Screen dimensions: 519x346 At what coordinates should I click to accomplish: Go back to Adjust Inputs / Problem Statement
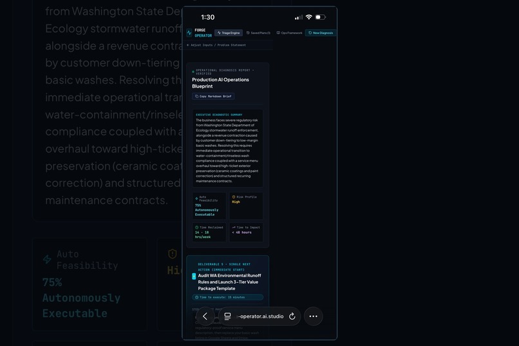click(216, 45)
